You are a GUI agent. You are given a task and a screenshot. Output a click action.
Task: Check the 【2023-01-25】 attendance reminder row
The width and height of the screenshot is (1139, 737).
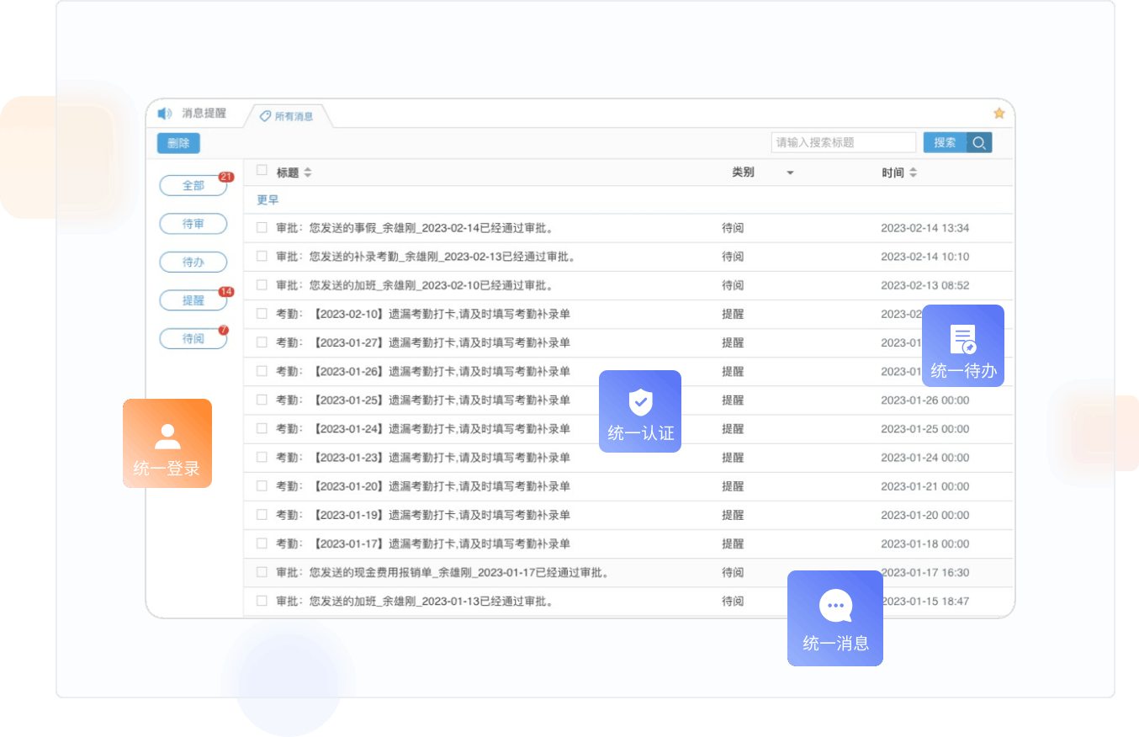(262, 399)
